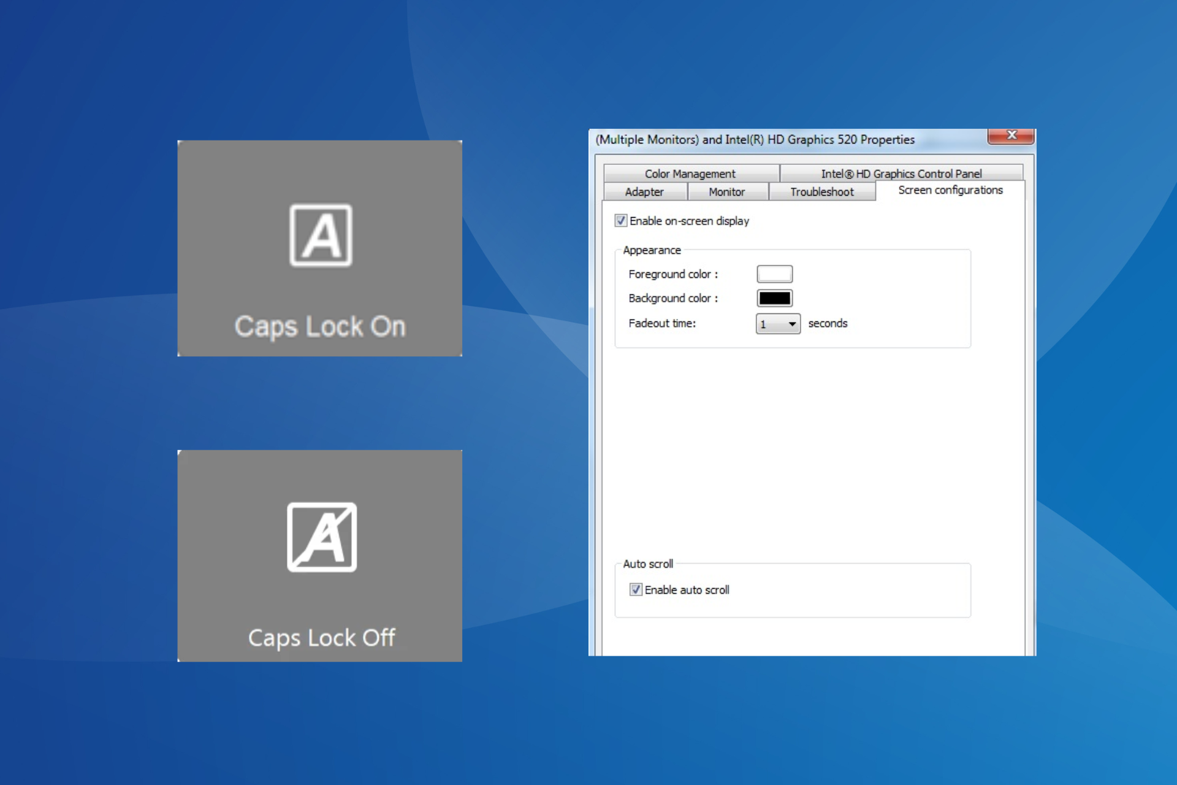Viewport: 1177px width, 785px height.
Task: Open the Intel HD Graphics Control Panel tab
Action: [901, 174]
